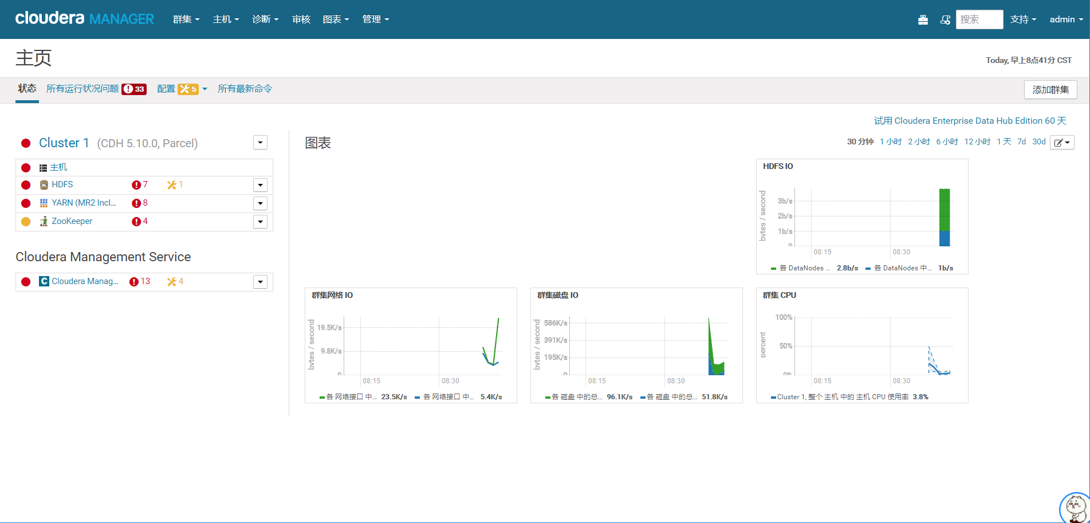Click the ZooKeeper yellow status indicator
The width and height of the screenshot is (1090, 523).
click(26, 222)
